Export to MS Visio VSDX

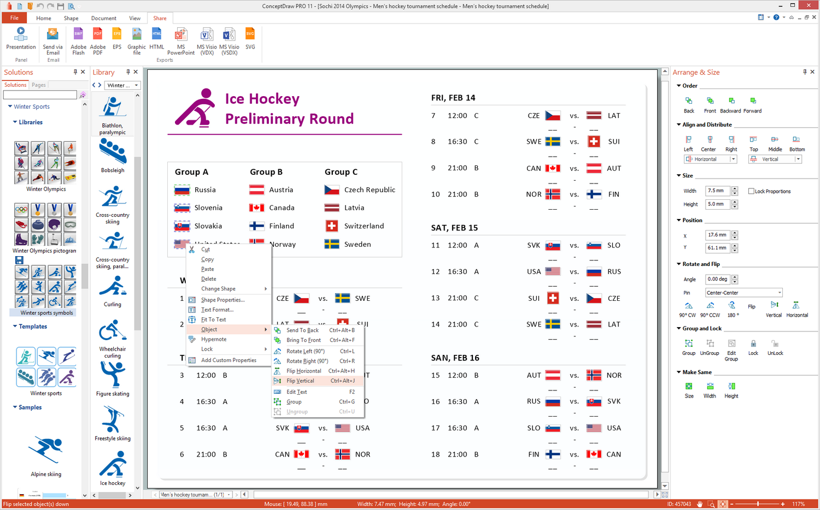click(x=230, y=41)
